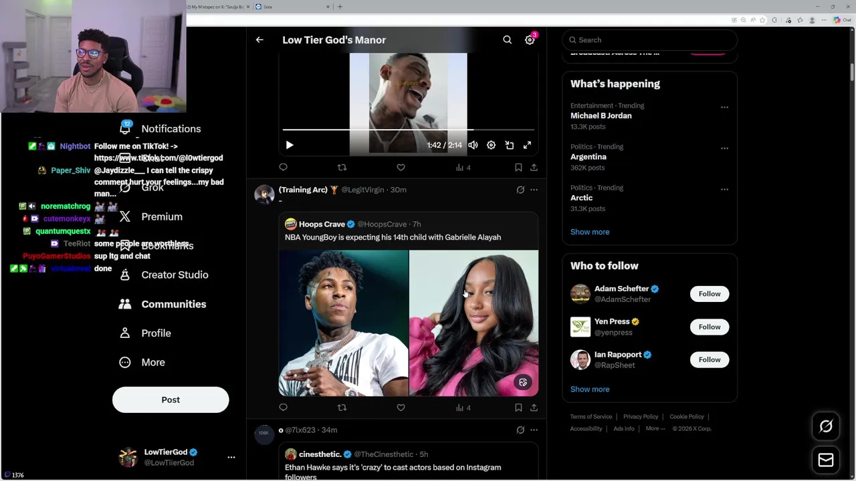856x481 pixels.
Task: Follow Ian Rapoport
Action: [710, 359]
